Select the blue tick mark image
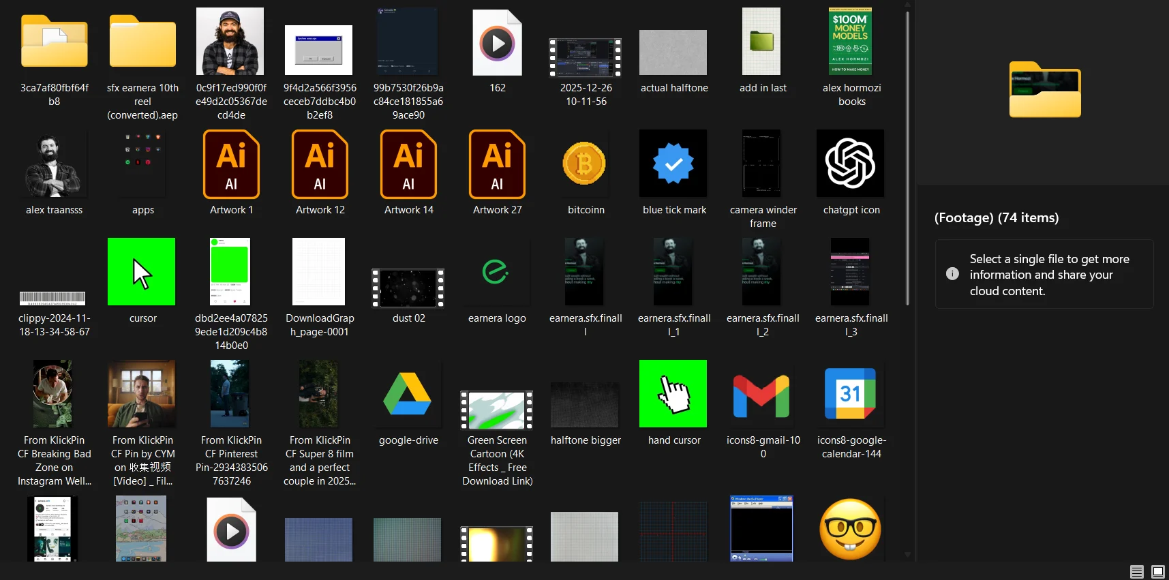 673,164
